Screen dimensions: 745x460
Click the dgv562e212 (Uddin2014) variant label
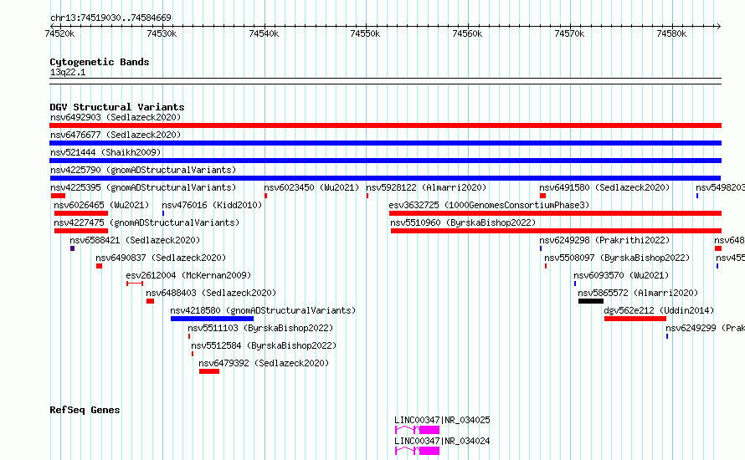point(659,310)
